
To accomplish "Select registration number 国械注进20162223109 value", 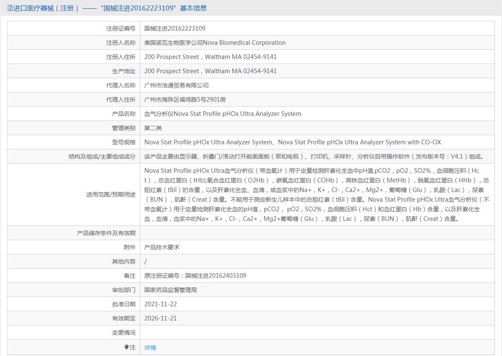I will tap(175, 28).
